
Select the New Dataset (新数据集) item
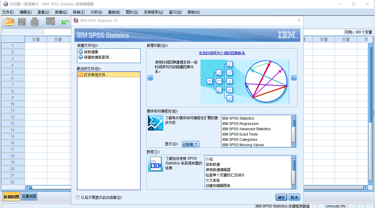91,52
